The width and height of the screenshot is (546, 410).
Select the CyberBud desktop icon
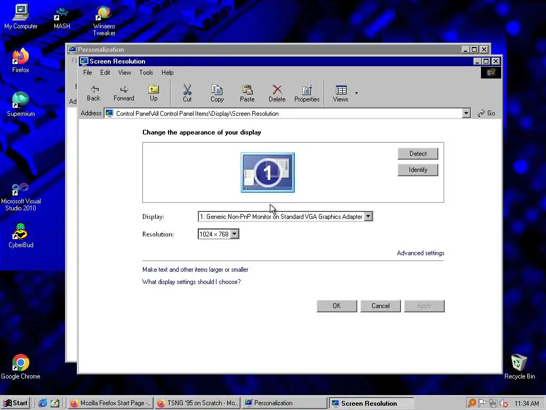[x=21, y=235]
